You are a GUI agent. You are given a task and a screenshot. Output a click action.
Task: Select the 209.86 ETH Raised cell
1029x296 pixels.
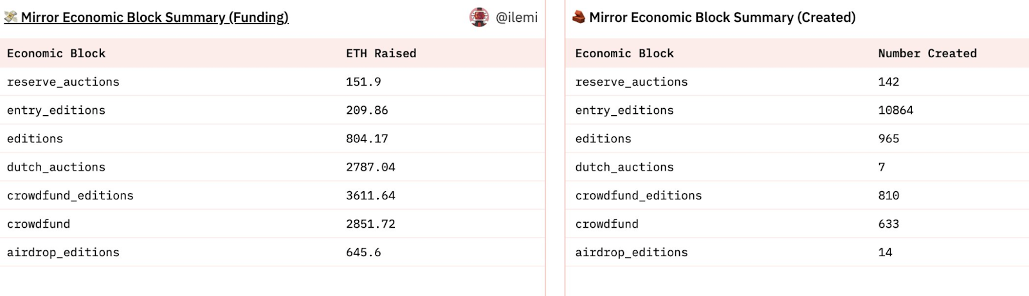point(367,110)
